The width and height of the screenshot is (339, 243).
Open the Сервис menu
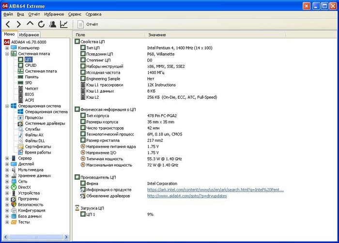tap(75, 14)
